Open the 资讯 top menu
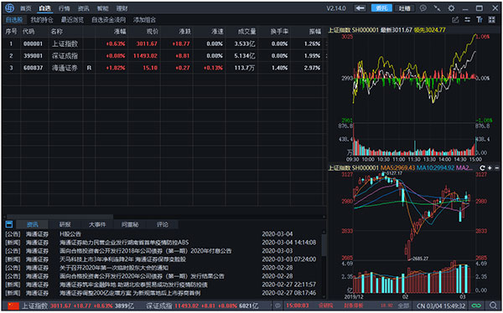This screenshot has width=503, height=313. [83, 8]
